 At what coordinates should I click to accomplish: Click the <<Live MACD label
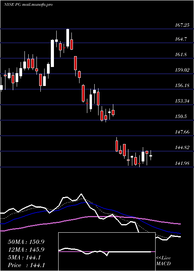[x=163, y=261]
